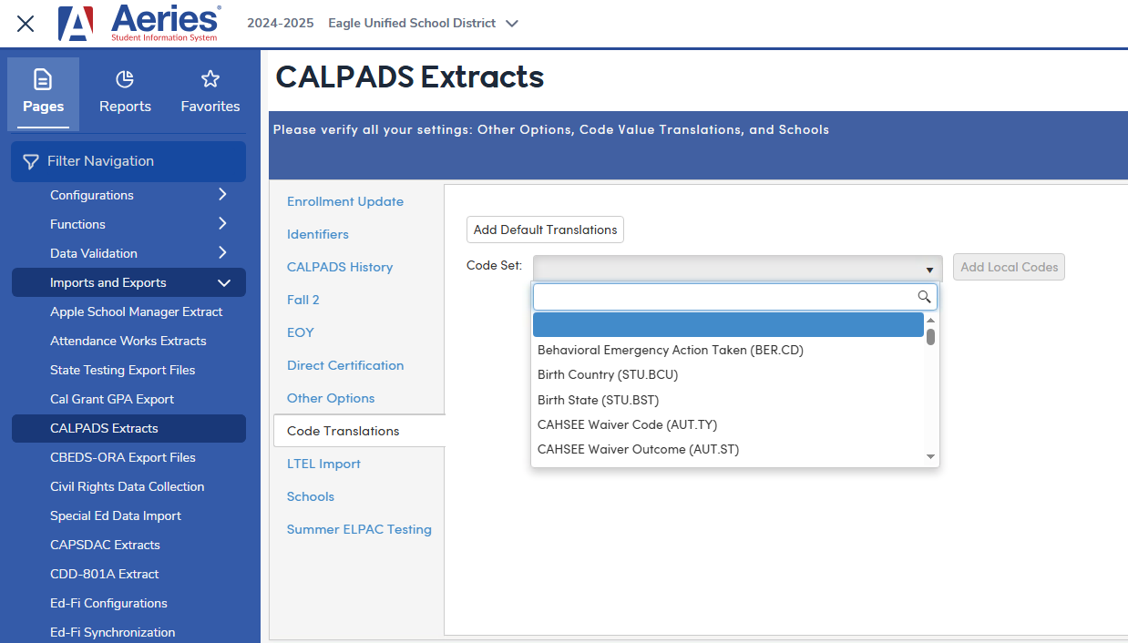Viewport: 1128px width, 643px height.
Task: Collapse the Imports and Exports section
Action: click(x=128, y=282)
